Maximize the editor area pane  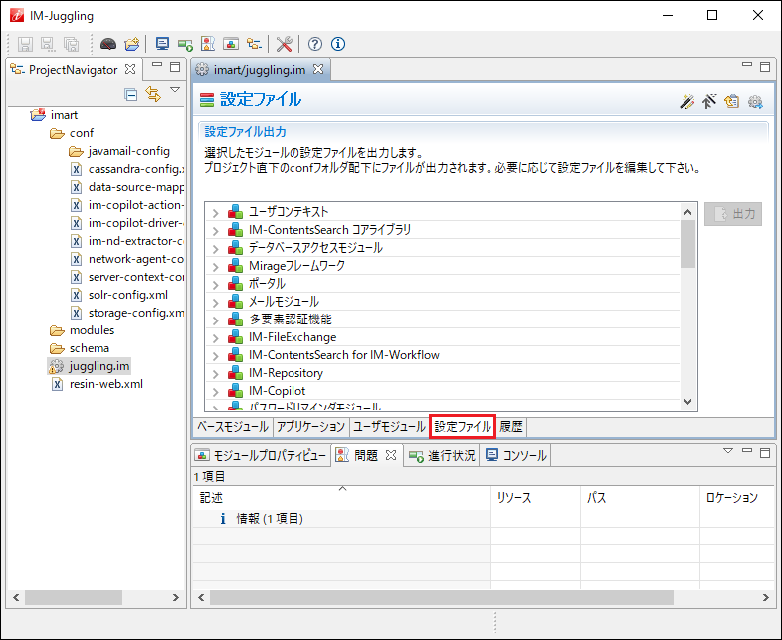pos(765,67)
